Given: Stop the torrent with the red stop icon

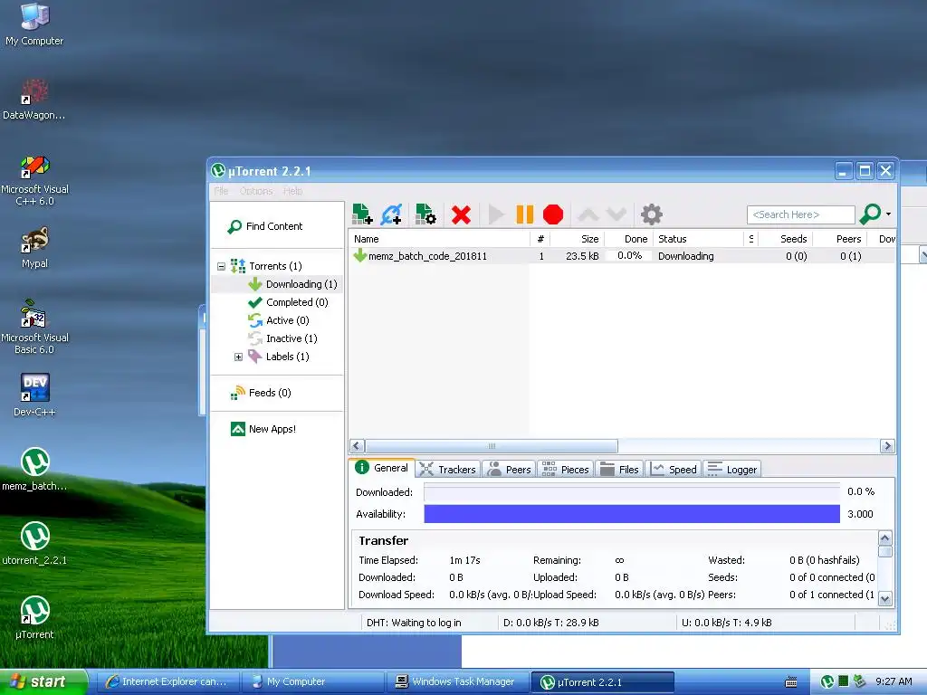Looking at the screenshot, I should (553, 214).
